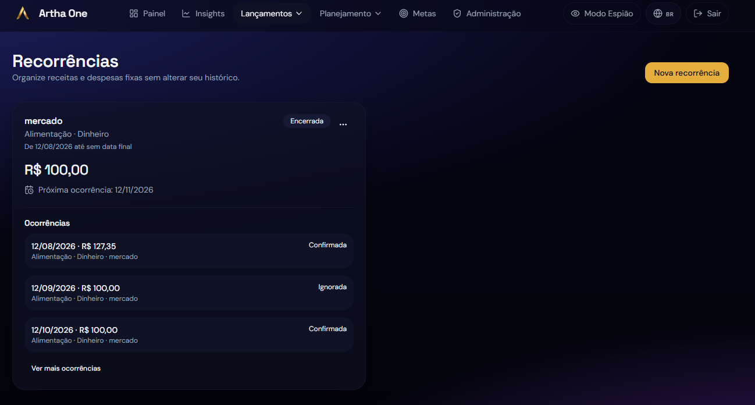Open the Metas page label
The image size is (755, 405).
pyautogui.click(x=424, y=13)
